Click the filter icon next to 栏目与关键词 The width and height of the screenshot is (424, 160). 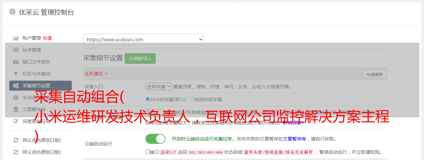tap(16, 74)
